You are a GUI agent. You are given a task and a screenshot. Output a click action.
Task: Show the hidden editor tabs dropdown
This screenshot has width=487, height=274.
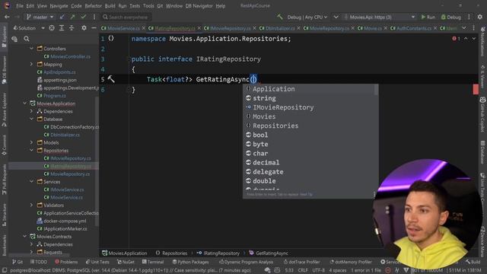tap(464, 28)
